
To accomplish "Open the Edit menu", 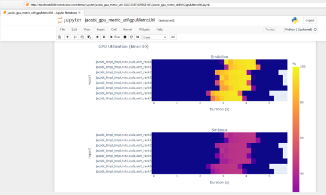I will 74,29.
